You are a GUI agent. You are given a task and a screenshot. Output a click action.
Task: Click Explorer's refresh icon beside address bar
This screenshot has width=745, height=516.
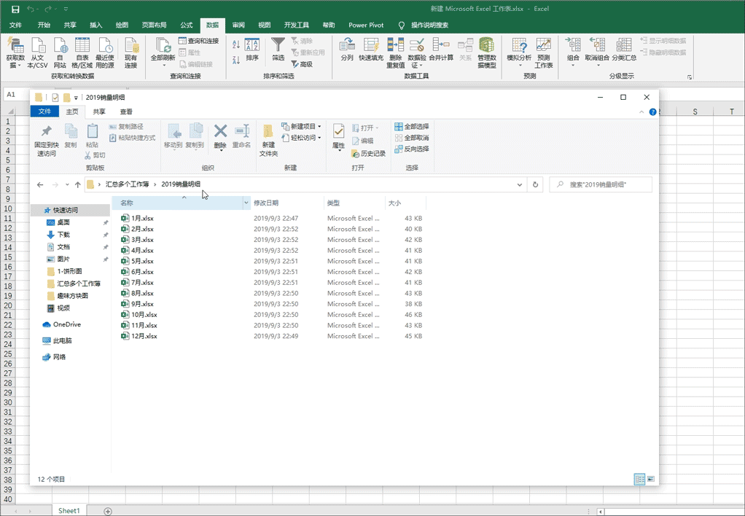[536, 184]
